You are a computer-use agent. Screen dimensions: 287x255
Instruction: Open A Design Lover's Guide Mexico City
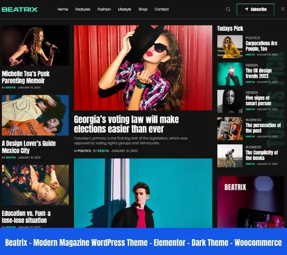tap(29, 147)
